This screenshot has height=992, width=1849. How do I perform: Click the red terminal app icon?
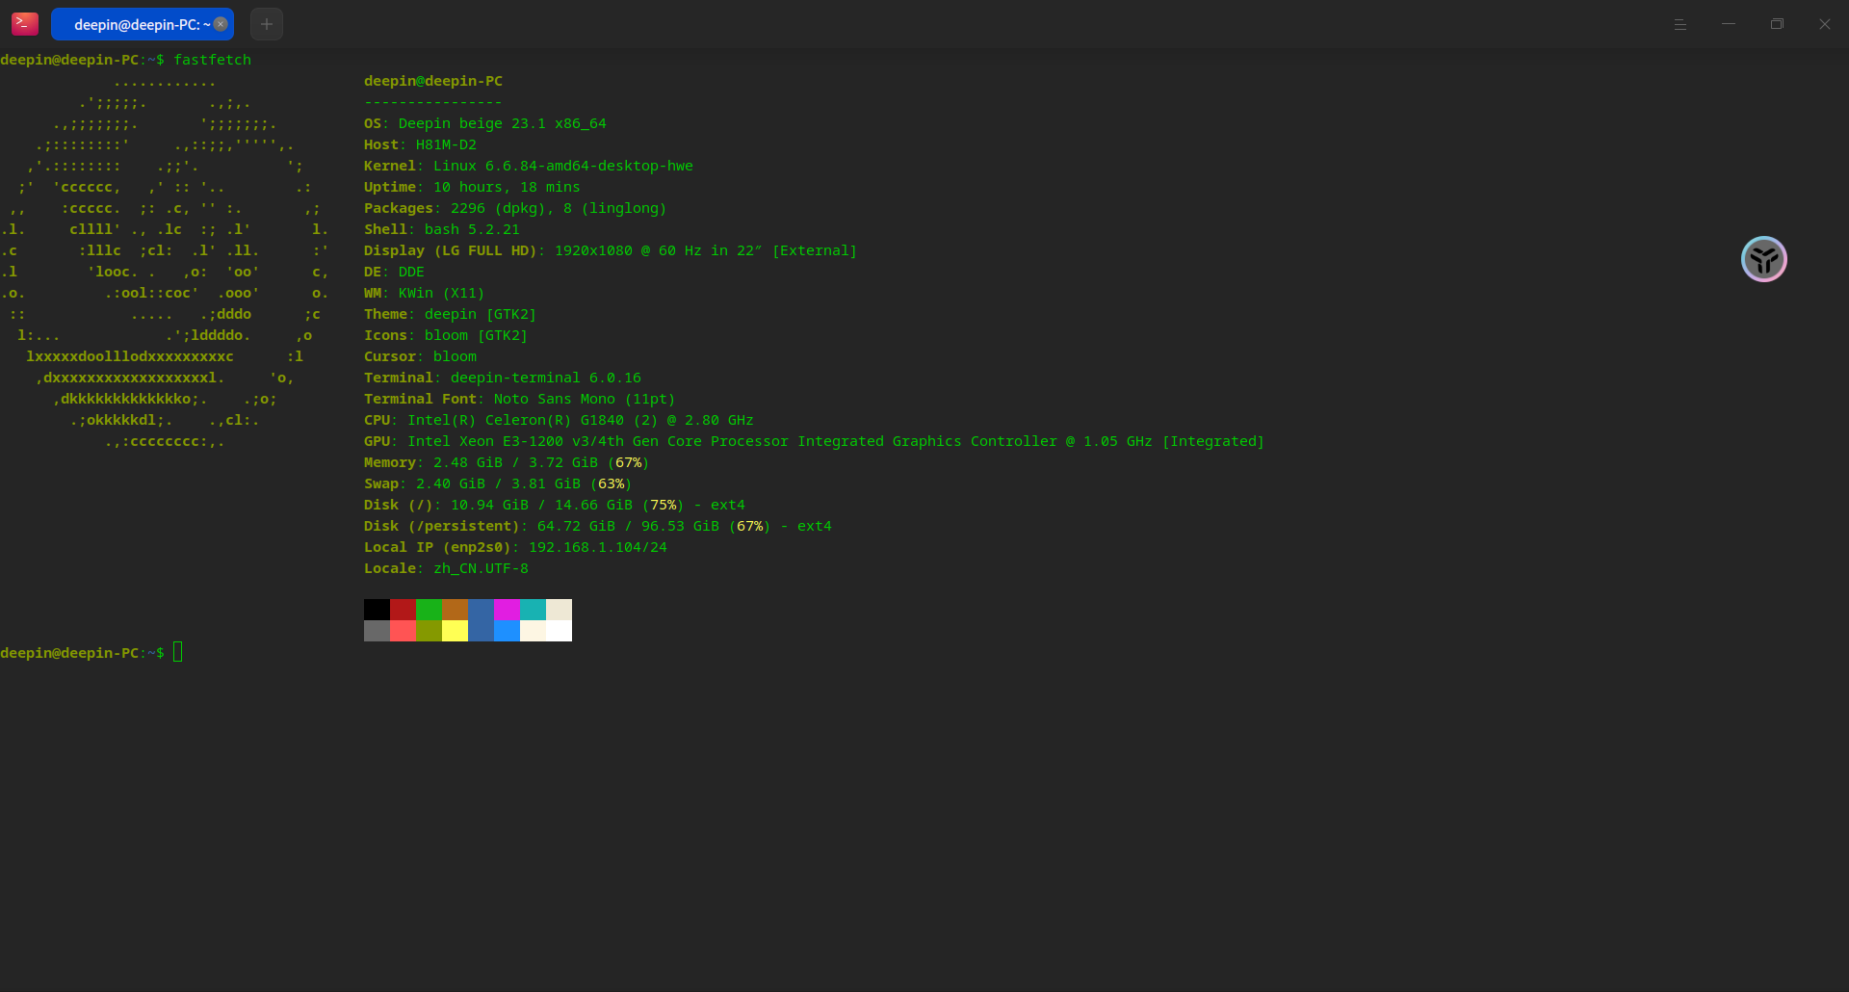25,24
